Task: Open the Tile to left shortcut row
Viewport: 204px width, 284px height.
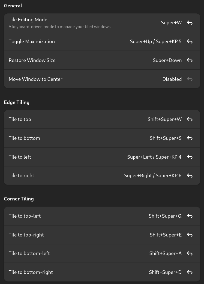Action: click(x=102, y=157)
